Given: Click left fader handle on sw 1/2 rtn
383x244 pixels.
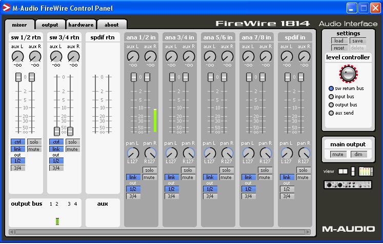Looking at the screenshot, I should pyautogui.click(x=18, y=77).
